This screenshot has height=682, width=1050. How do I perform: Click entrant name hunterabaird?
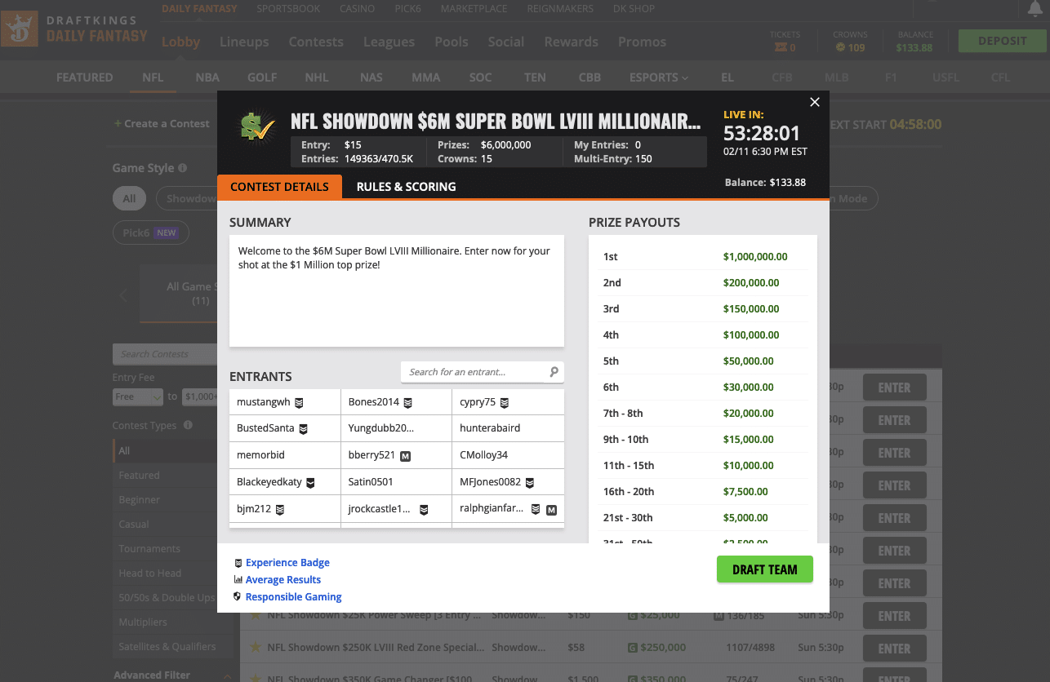pyautogui.click(x=490, y=427)
